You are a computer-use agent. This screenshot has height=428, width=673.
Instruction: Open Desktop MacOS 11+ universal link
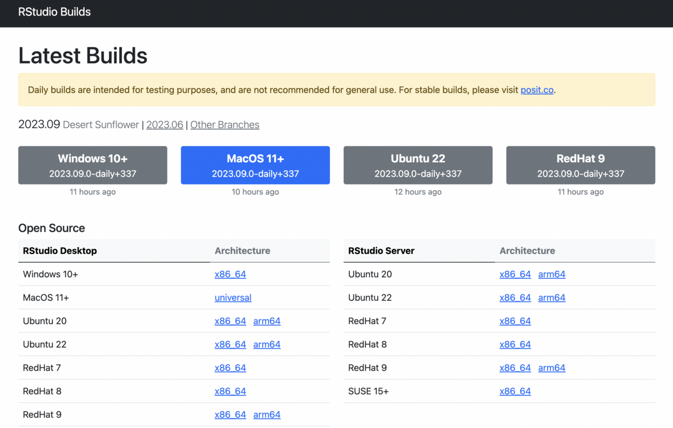(233, 298)
